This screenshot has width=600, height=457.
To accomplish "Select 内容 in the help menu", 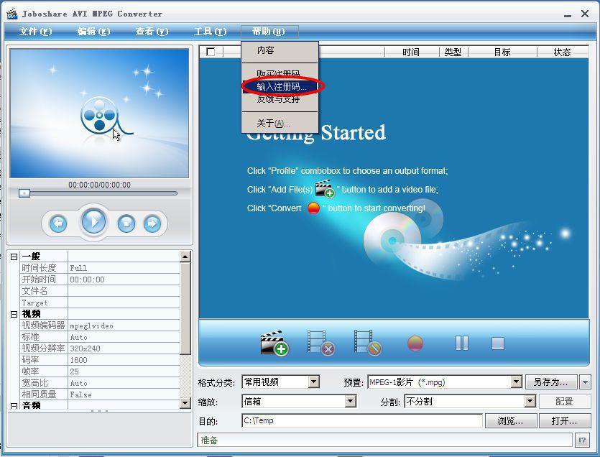I will tap(280, 50).
